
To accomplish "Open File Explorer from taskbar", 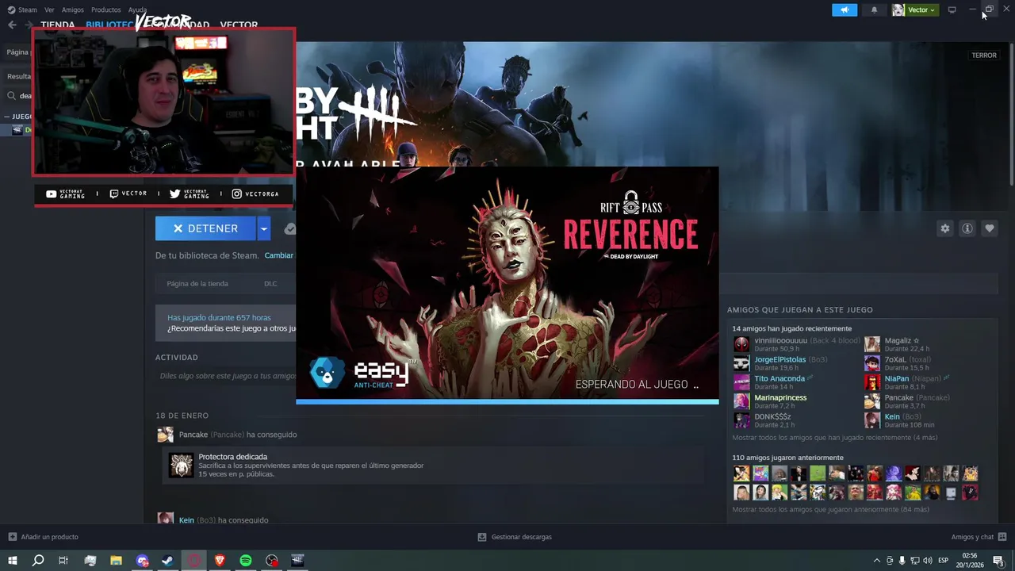I will click(116, 561).
